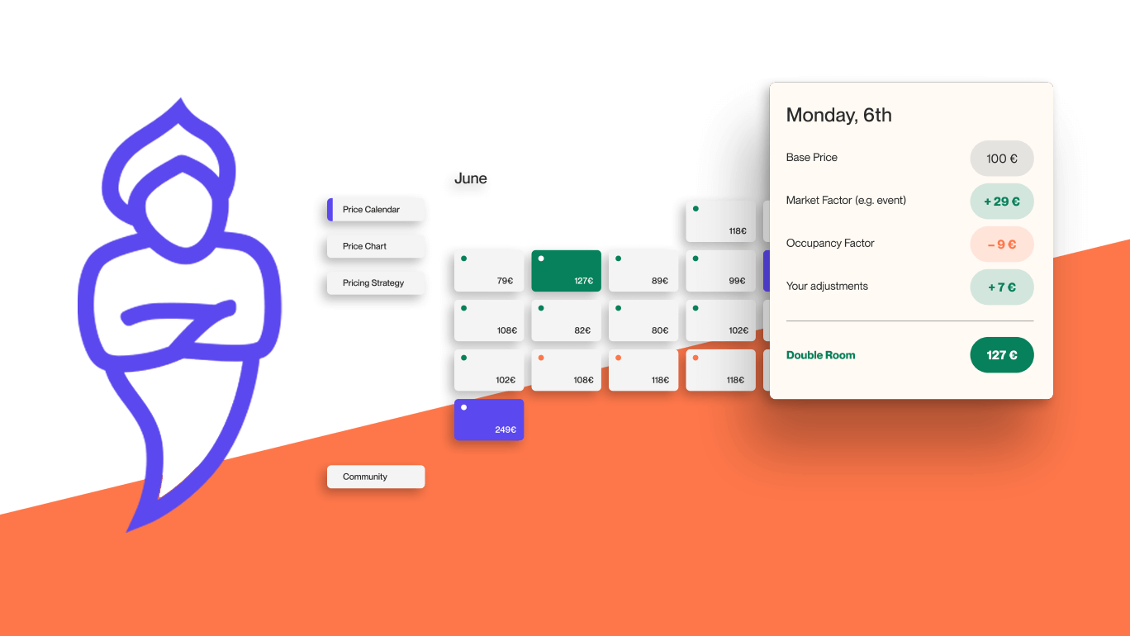Select the 102€ day below the 108€ day
Screen dimensions: 1130x636
(x=489, y=370)
